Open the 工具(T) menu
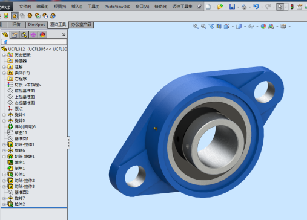 click(93, 7)
